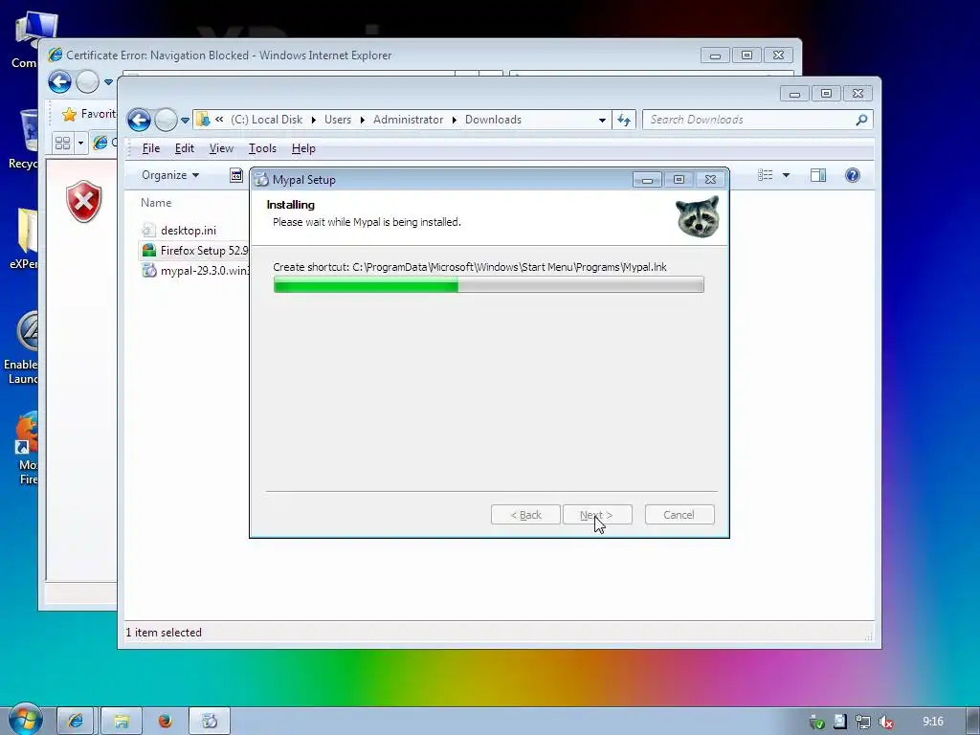Click the muted volume tray icon

point(885,722)
